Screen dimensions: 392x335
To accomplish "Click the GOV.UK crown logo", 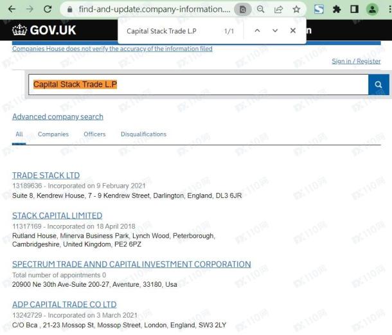I will pos(44,30).
